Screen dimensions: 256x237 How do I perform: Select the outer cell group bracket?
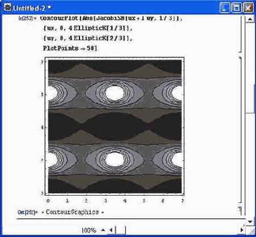(x=244, y=116)
